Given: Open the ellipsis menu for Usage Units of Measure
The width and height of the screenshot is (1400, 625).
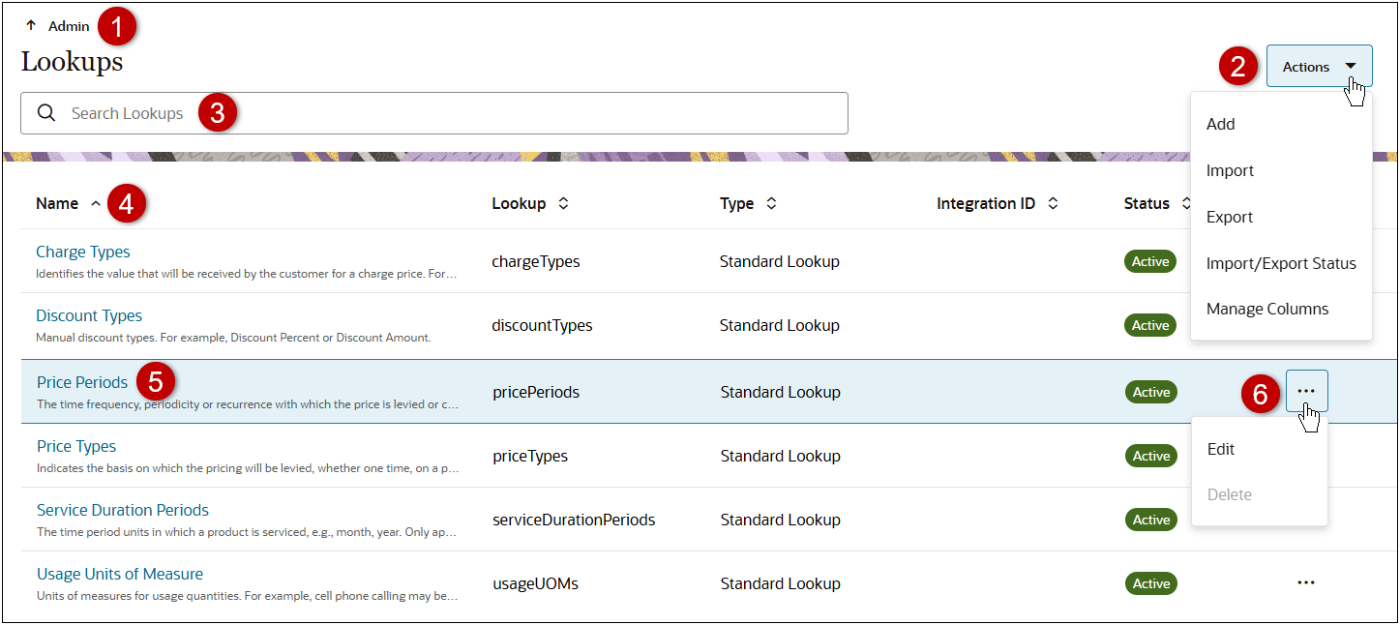Looking at the screenshot, I should click(1306, 582).
